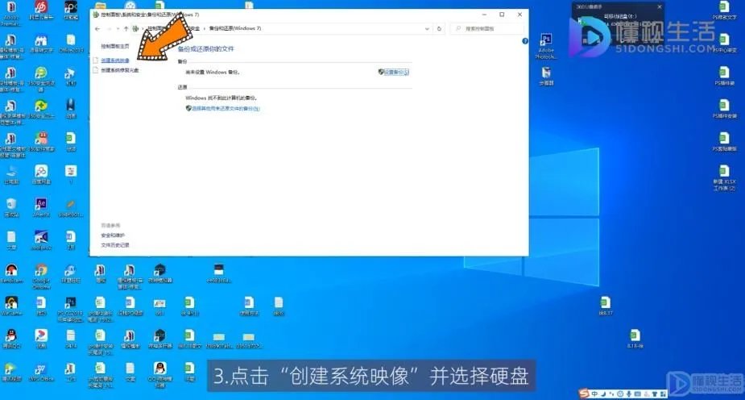Click microphone icon on Sogou IME bar
Image resolution: width=745 pixels, height=400 pixels.
[x=628, y=394]
